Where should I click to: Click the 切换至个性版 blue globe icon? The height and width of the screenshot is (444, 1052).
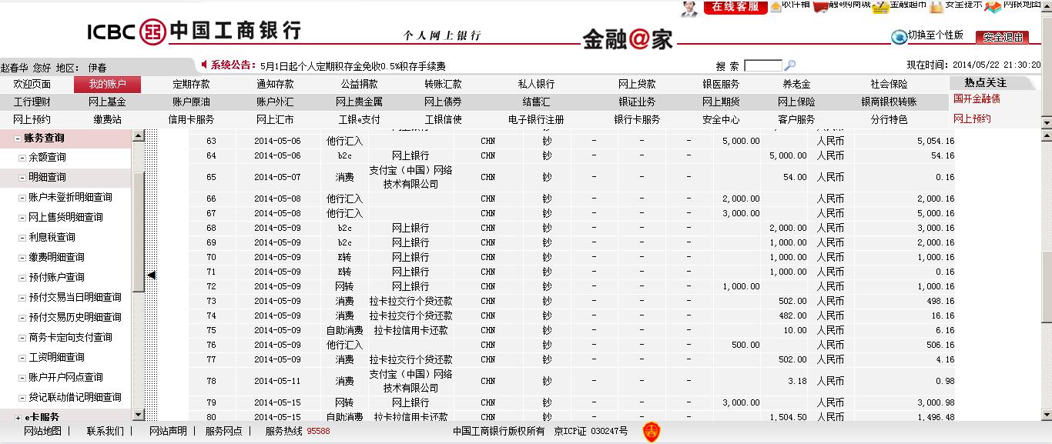pos(899,36)
